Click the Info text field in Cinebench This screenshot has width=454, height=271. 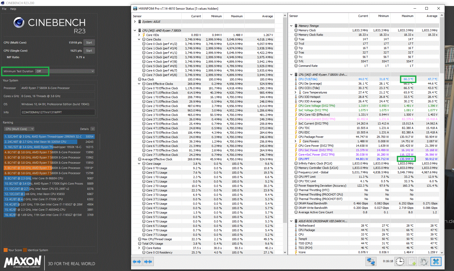point(58,112)
